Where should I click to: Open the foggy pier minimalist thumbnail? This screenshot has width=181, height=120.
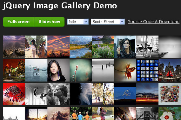(x=170, y=47)
